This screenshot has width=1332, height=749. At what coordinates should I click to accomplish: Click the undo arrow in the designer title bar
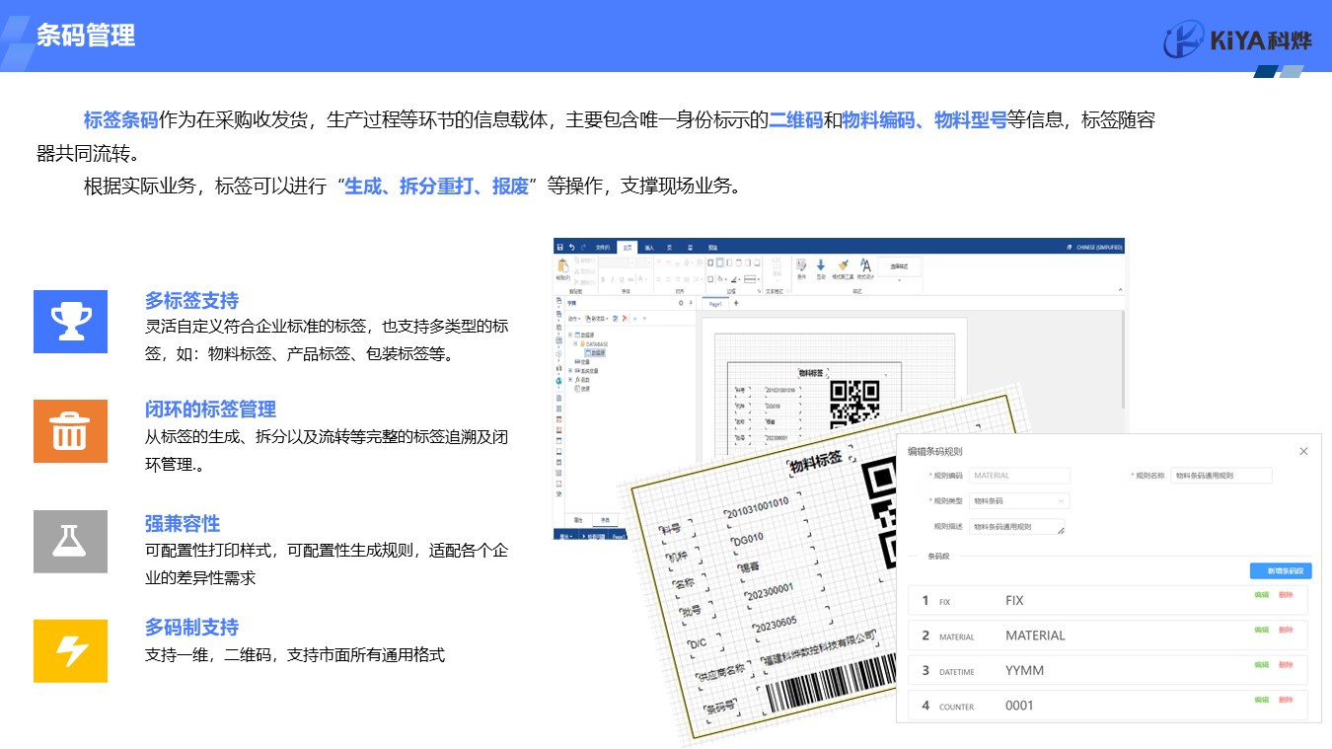tap(571, 247)
